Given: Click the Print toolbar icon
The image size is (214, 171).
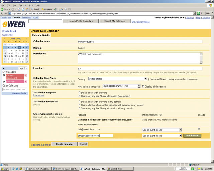Looking at the screenshot, I should tap(66, 9).
